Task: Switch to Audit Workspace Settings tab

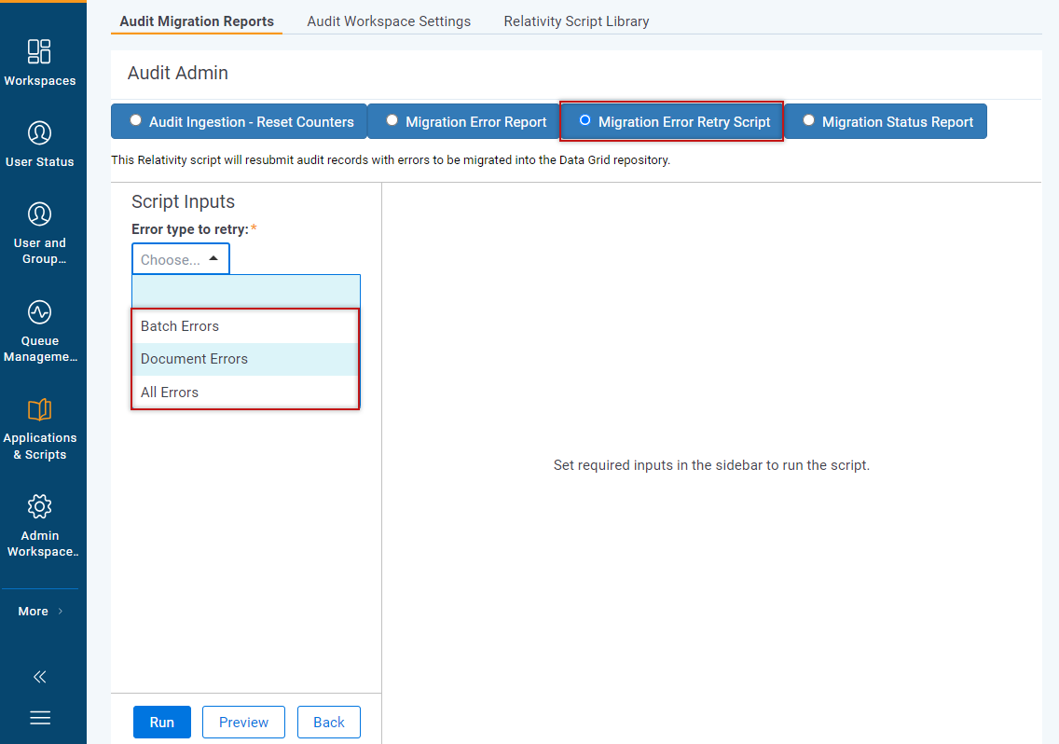Action: [x=389, y=21]
